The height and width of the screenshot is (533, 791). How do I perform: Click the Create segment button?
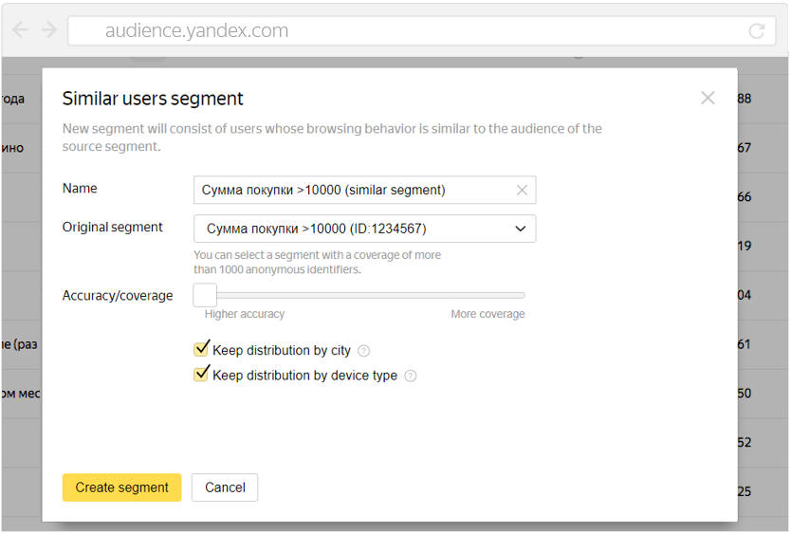pos(121,487)
